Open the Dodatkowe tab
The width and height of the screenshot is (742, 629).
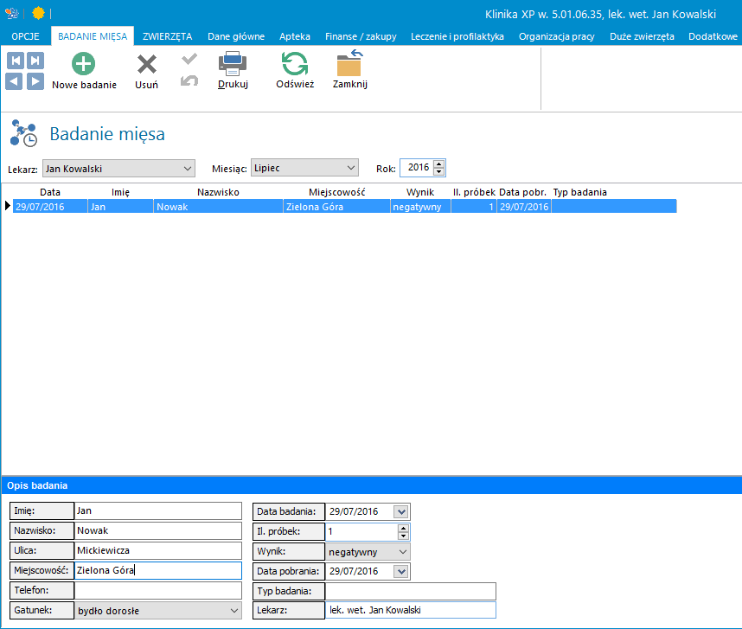tap(713, 36)
